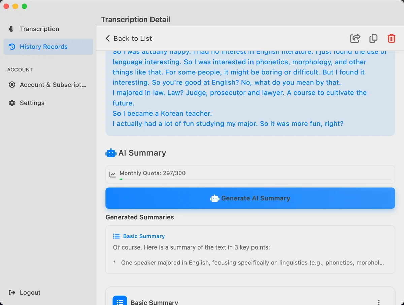Open Settings using the gear icon

click(x=11, y=103)
